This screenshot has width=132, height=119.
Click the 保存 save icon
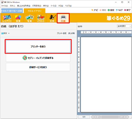point(4,33)
